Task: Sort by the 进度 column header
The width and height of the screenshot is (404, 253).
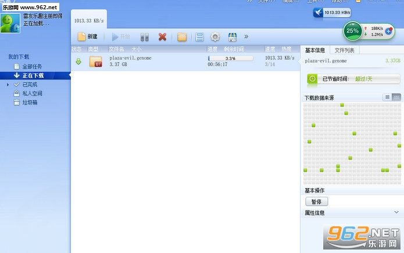Action: pos(213,49)
